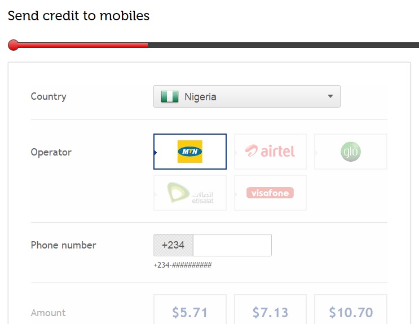Select the $10.70 amount option
This screenshot has height=324, width=419.
point(351,310)
